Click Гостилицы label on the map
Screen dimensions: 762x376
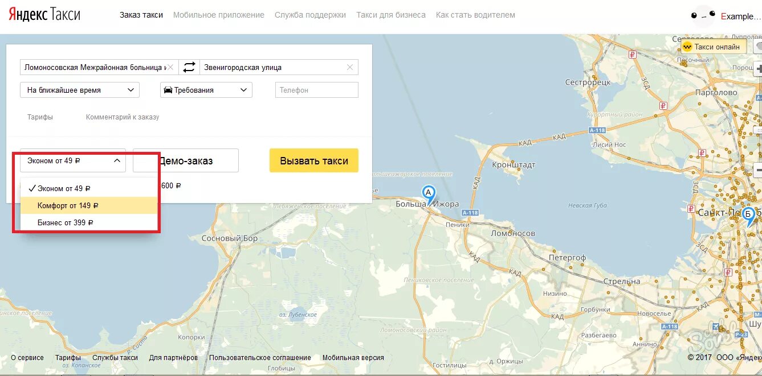[x=450, y=365]
